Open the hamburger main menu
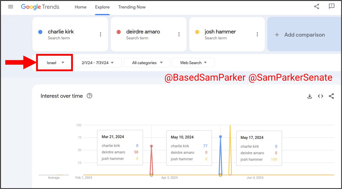 (x=11, y=7)
